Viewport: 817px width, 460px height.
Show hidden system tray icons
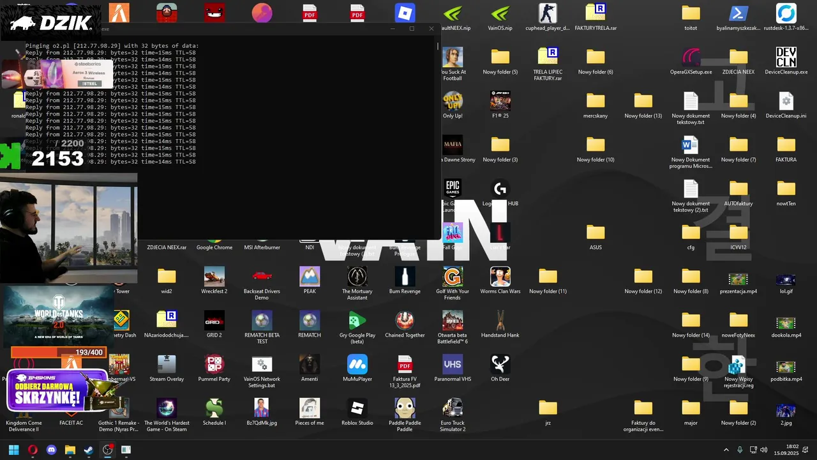(x=726, y=450)
